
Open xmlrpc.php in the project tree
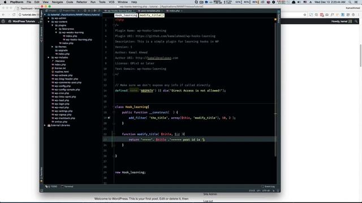(61, 122)
